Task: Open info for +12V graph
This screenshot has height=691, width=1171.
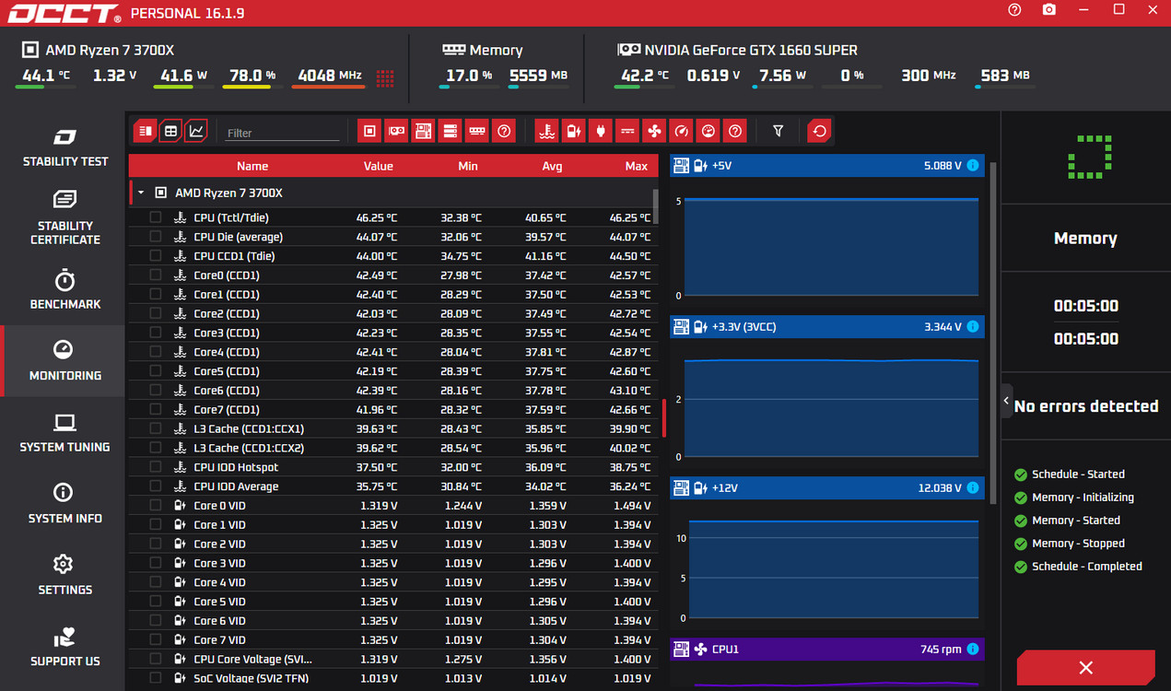Action: (x=972, y=488)
